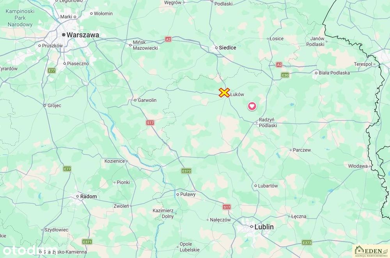Image resolution: width=390 pixels, height=258 pixels.
Task: Click the Radzyń Podlaski town label
Action: point(268,123)
